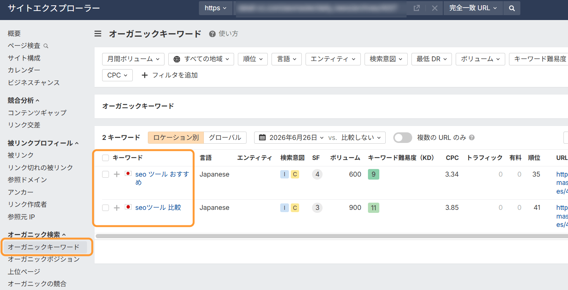Sort by the ボリューム column header

tap(345, 158)
